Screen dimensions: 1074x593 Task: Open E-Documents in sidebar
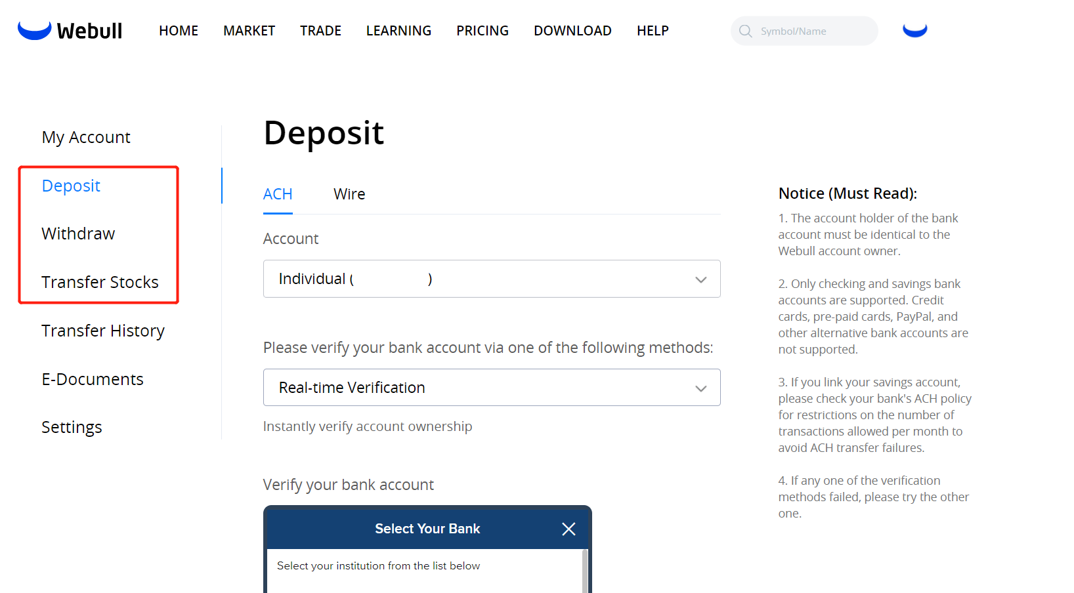(x=93, y=379)
